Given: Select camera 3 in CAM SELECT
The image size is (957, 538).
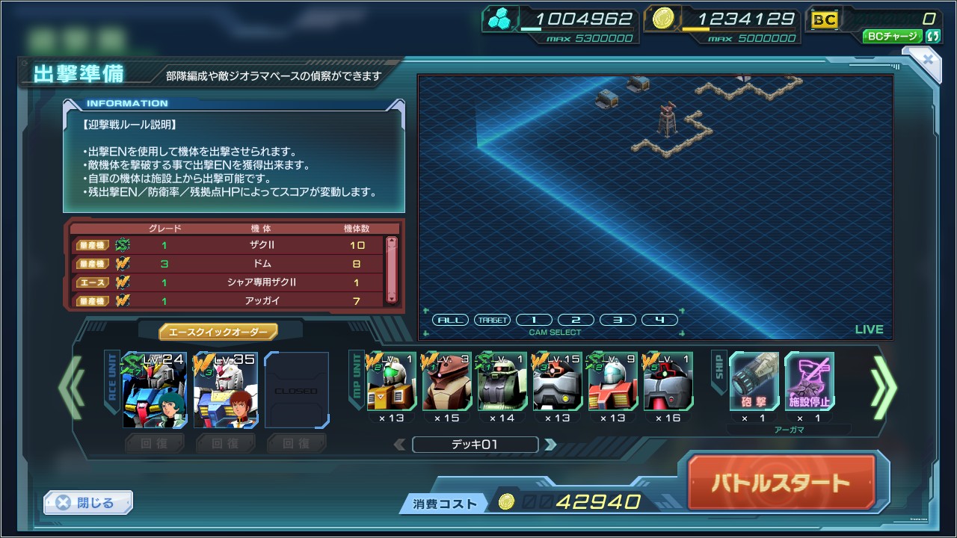Looking at the screenshot, I should (x=618, y=320).
